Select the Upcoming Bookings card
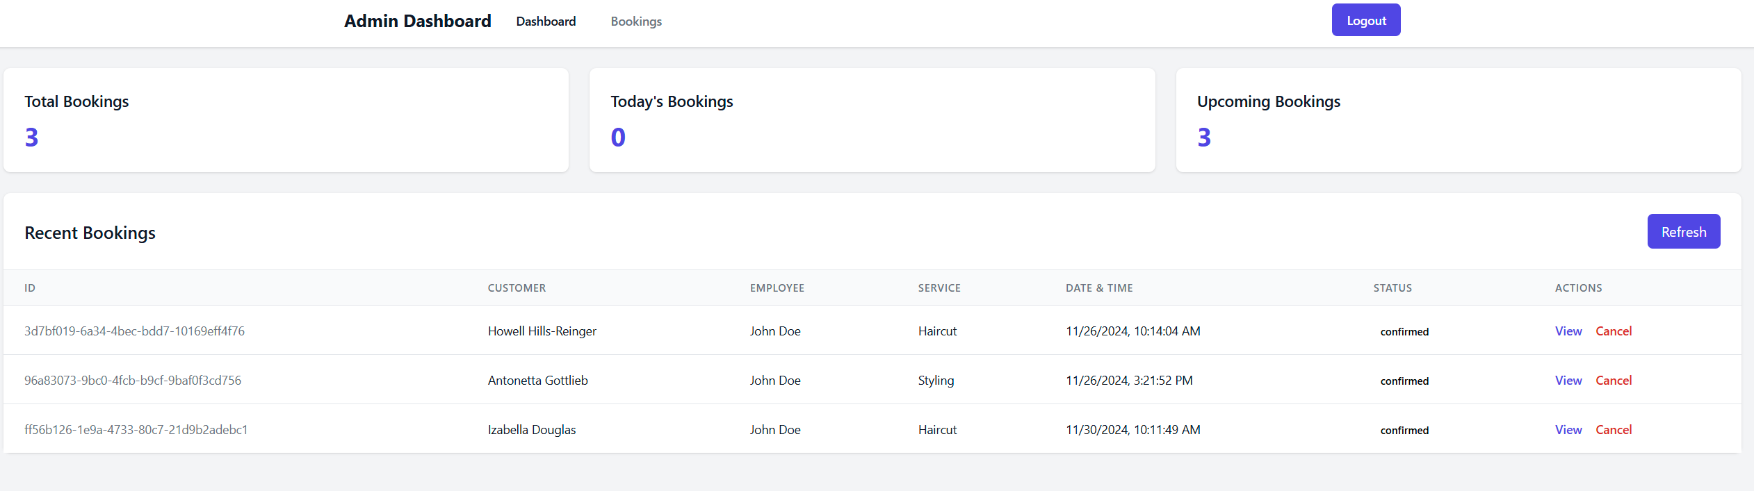1754x491 pixels. click(1458, 120)
